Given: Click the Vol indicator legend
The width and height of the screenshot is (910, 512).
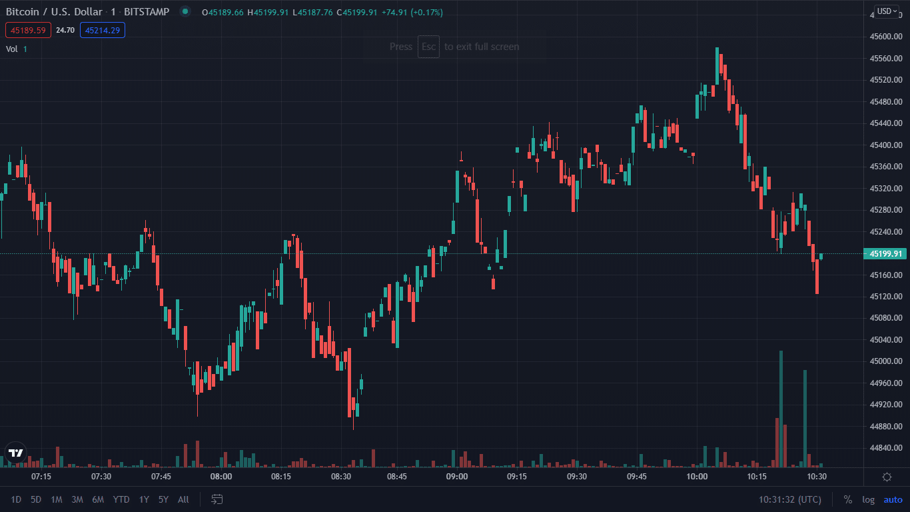Looking at the screenshot, I should coord(12,49).
